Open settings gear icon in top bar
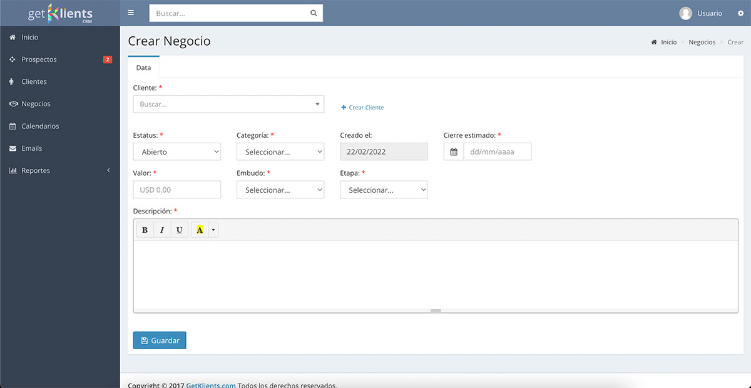This screenshot has height=388, width=751. click(740, 13)
